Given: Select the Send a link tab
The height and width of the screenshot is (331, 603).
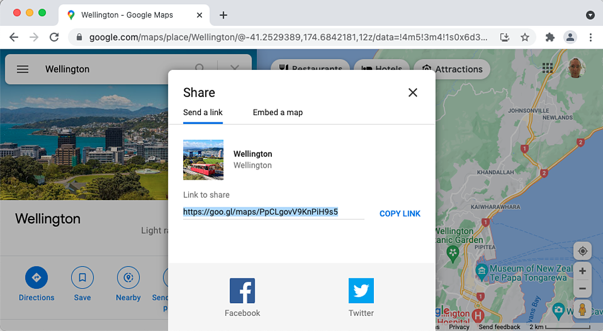Looking at the screenshot, I should pos(203,112).
